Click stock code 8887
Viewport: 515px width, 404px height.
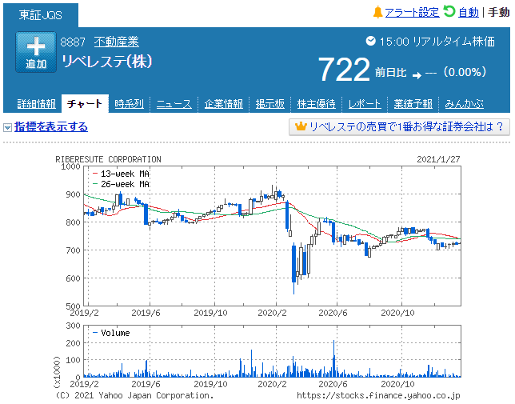click(x=73, y=42)
